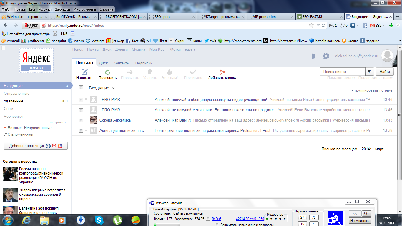
Task: Open the profitcentr bookmark
Action: click(x=33, y=41)
